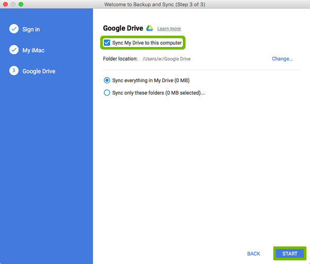Viewport: 310px width, 264px height.
Task: Close the window with red button
Action: coord(5,4)
